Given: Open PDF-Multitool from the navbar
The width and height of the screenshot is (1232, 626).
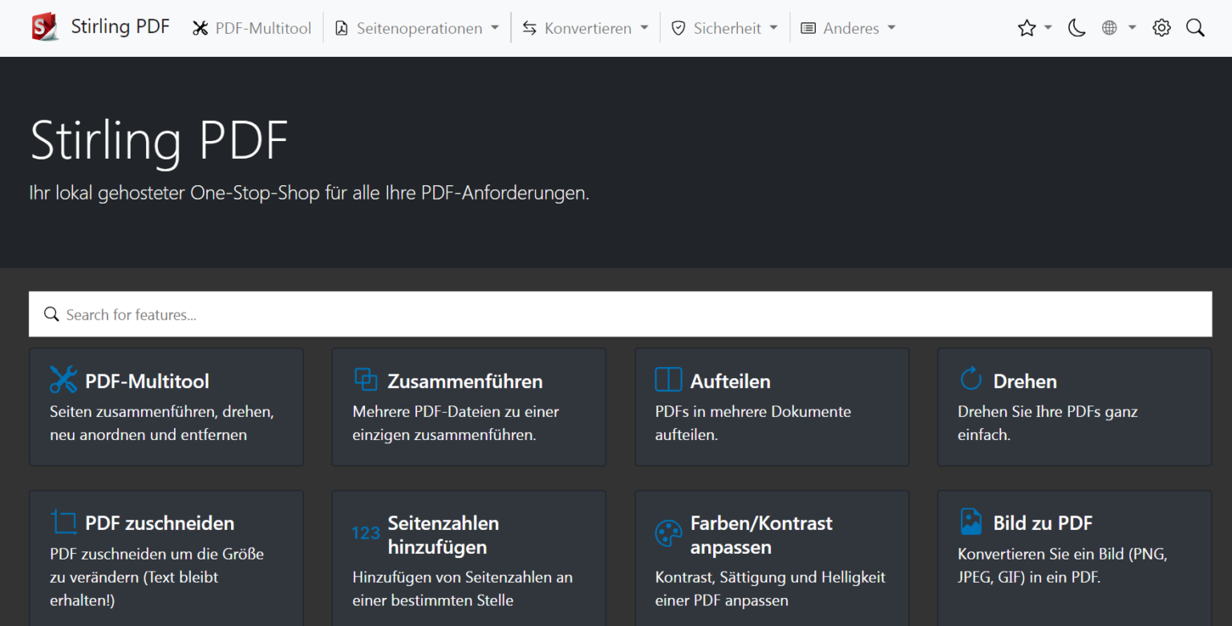Looking at the screenshot, I should click(x=252, y=27).
